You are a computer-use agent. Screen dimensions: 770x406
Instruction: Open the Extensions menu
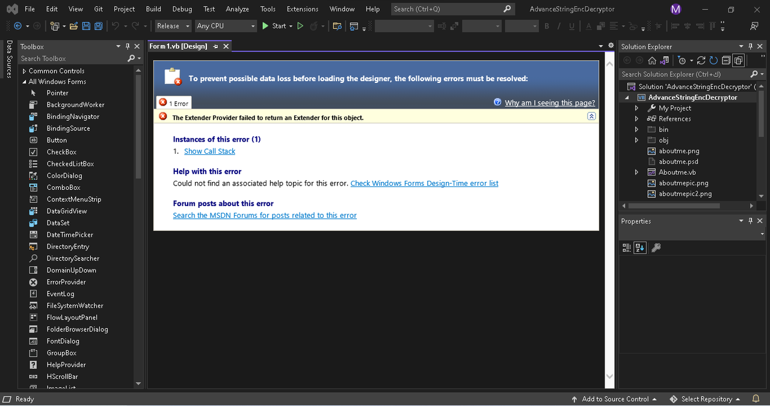pos(303,9)
